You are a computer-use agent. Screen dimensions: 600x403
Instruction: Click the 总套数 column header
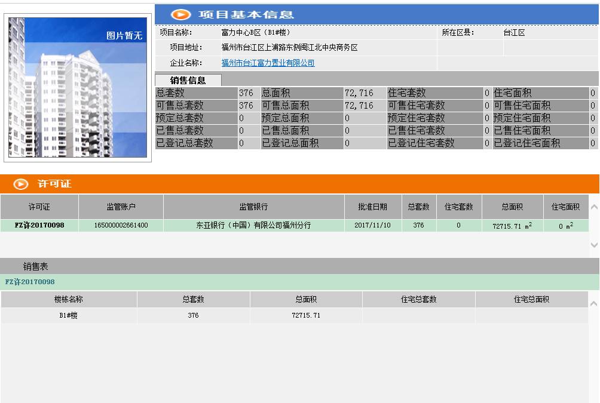tap(418, 207)
